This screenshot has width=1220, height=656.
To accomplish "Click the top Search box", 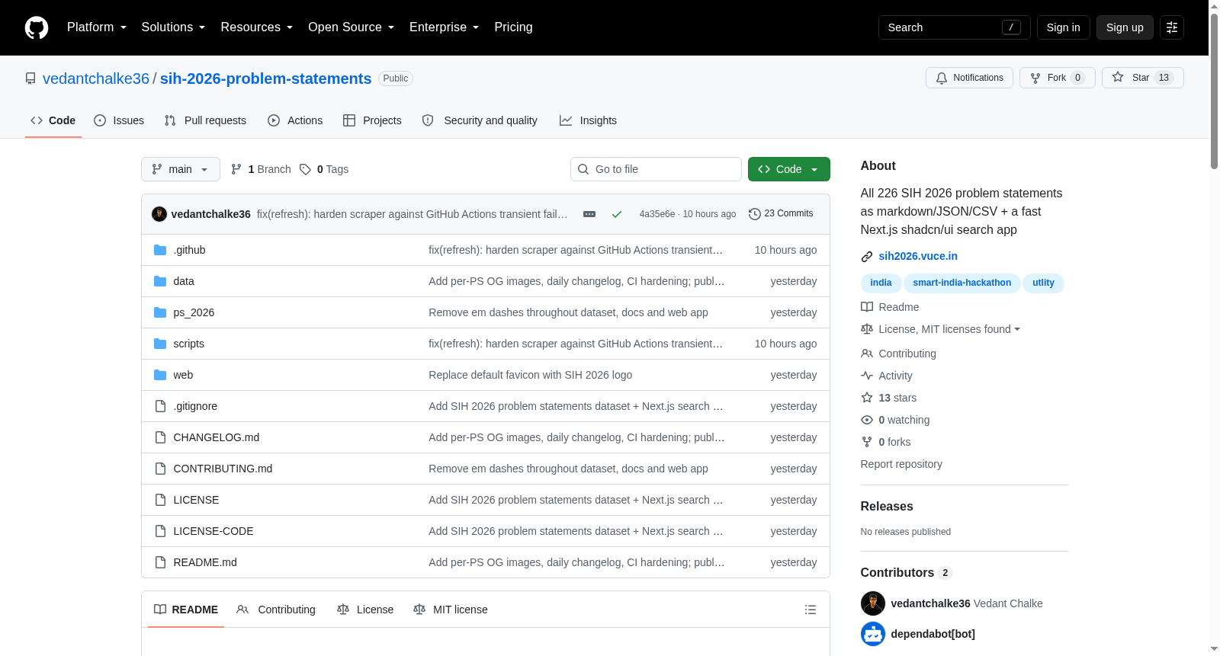I will [954, 27].
